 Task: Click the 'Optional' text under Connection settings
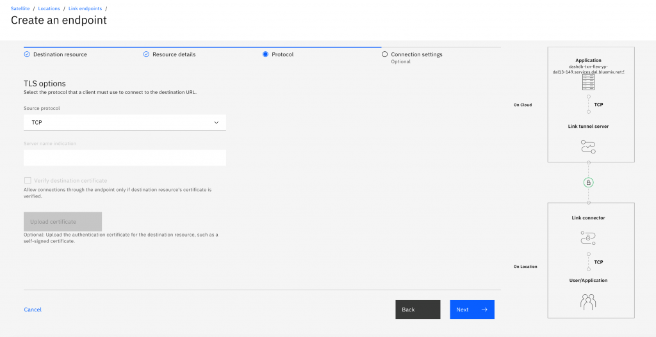pos(401,62)
